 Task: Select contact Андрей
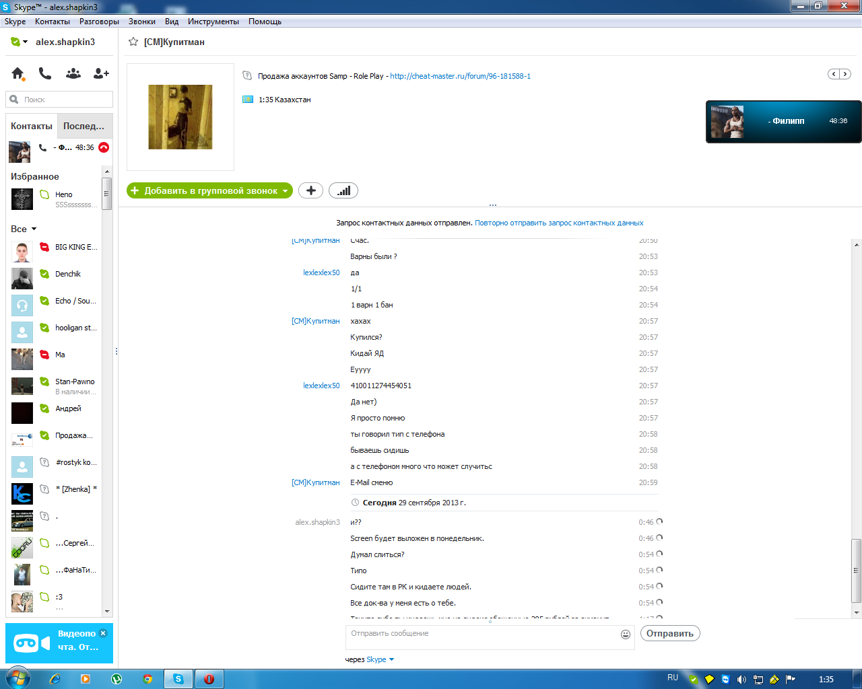coord(55,413)
